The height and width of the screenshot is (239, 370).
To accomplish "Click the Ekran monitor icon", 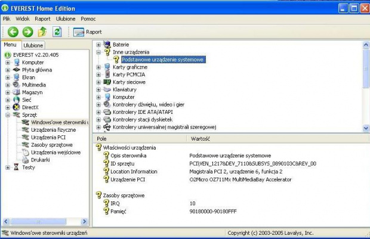I will coord(16,77).
